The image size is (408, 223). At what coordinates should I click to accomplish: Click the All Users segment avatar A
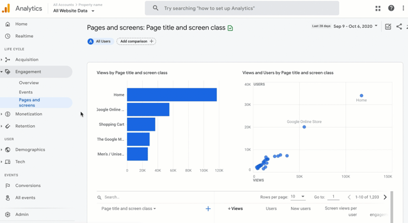[91, 41]
